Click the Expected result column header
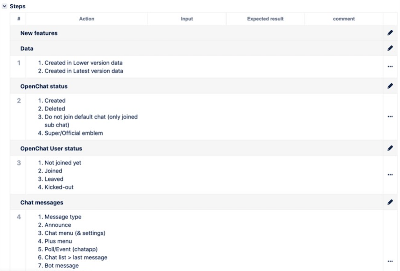400x271 pixels. click(265, 19)
